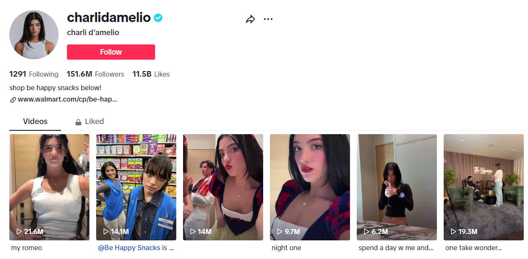Open the profile avatar picture
Viewport: 528px width, 259px height.
(x=34, y=35)
